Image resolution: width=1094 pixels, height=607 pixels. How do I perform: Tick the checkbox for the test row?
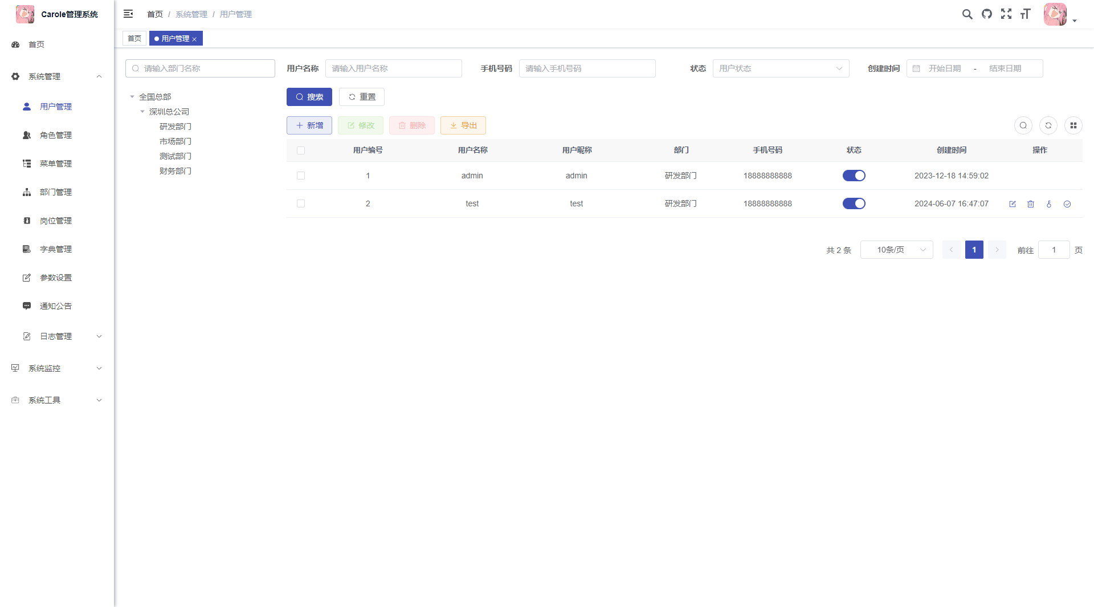301,203
